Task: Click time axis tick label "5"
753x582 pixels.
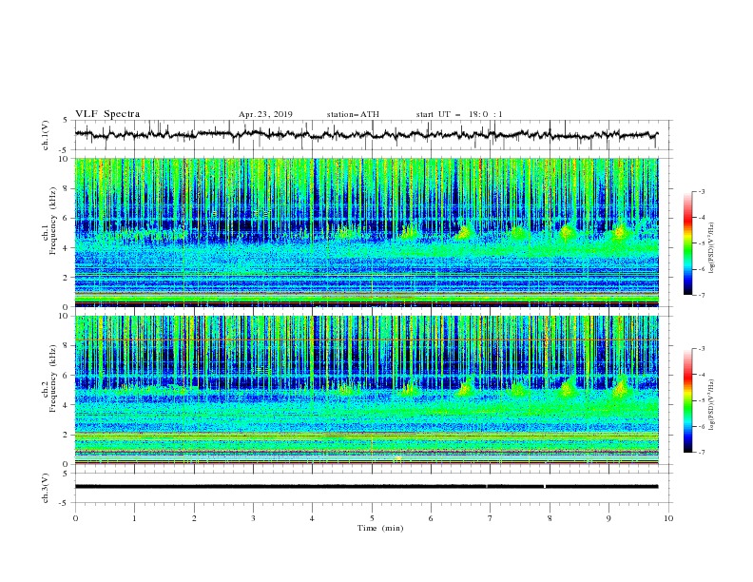Action: point(372,518)
